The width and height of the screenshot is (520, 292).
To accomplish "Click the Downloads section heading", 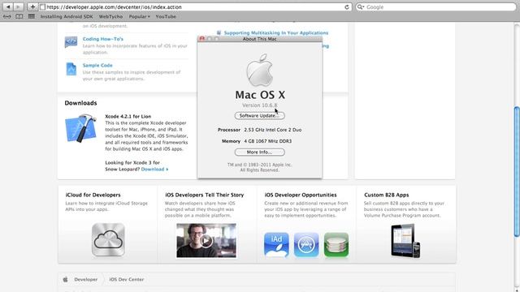I will click(80, 103).
